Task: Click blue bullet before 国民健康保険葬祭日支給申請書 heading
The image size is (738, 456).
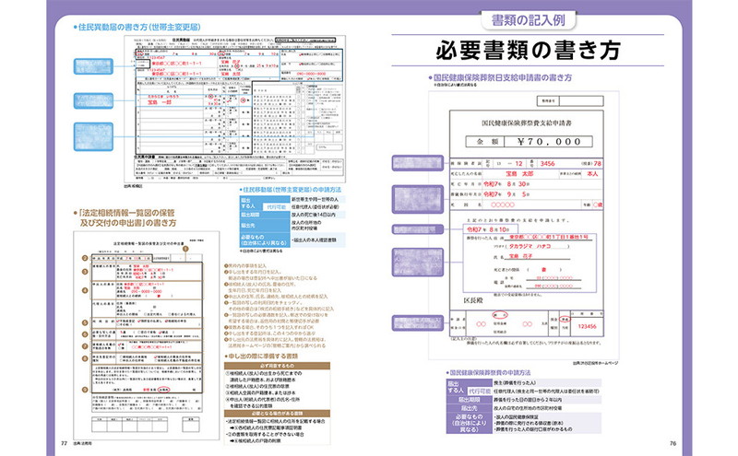Action: (x=430, y=78)
